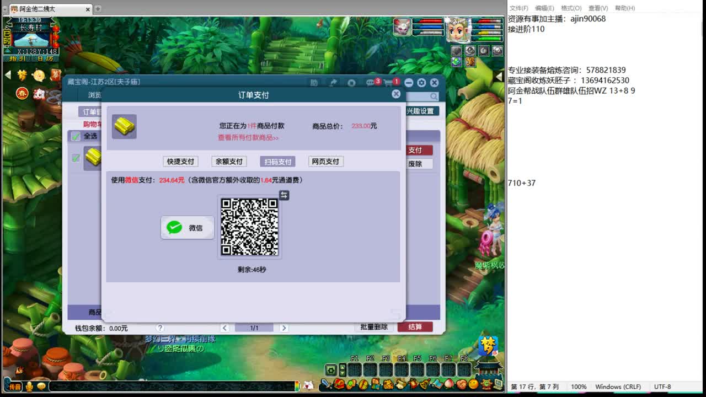The height and width of the screenshot is (397, 706).
Task: Toggle the cart gold item row checkbox
Action: point(76,158)
